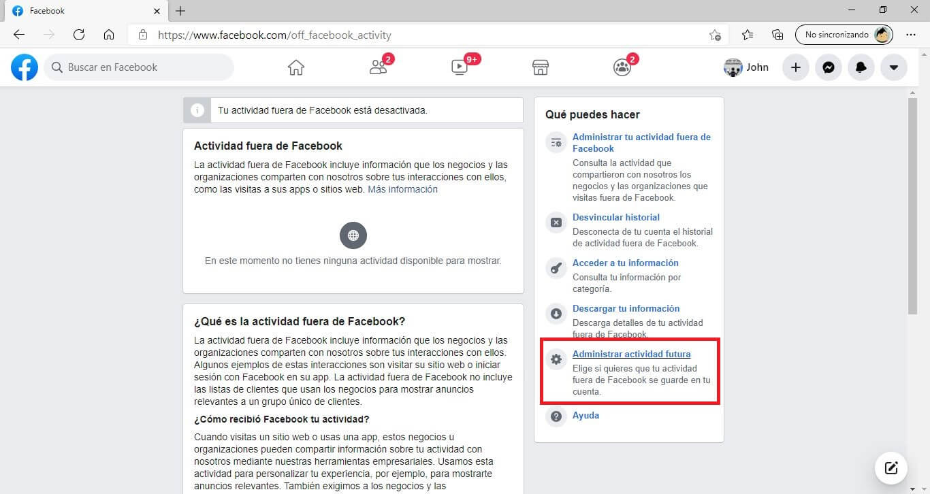The width and height of the screenshot is (930, 494).
Task: Open Acceder a tu información
Action: (x=626, y=263)
